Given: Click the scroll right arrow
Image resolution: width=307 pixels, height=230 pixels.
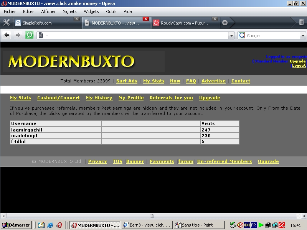Looking at the screenshot, I should coord(304,216).
